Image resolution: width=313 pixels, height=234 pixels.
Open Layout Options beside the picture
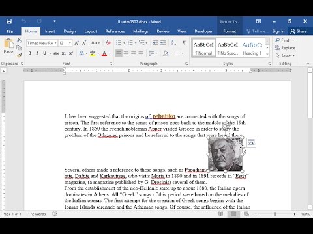point(251,143)
